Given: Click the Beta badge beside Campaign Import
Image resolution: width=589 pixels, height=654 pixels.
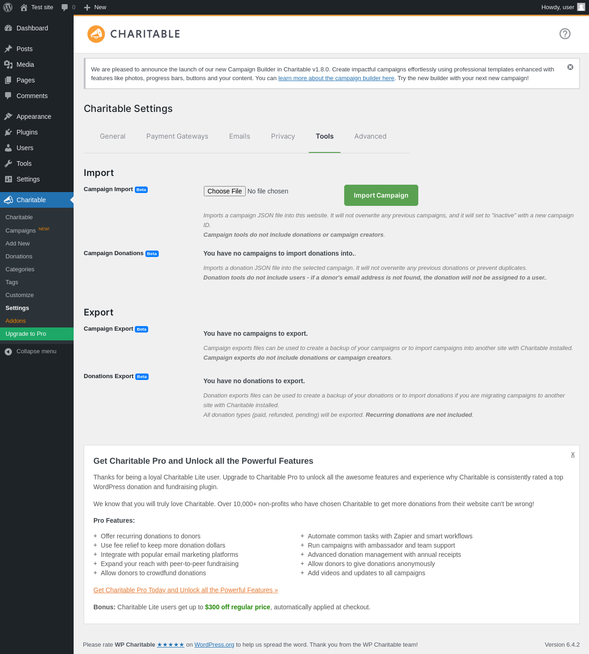Looking at the screenshot, I should point(141,190).
